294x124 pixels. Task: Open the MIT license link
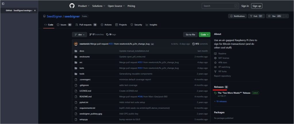[222, 58]
